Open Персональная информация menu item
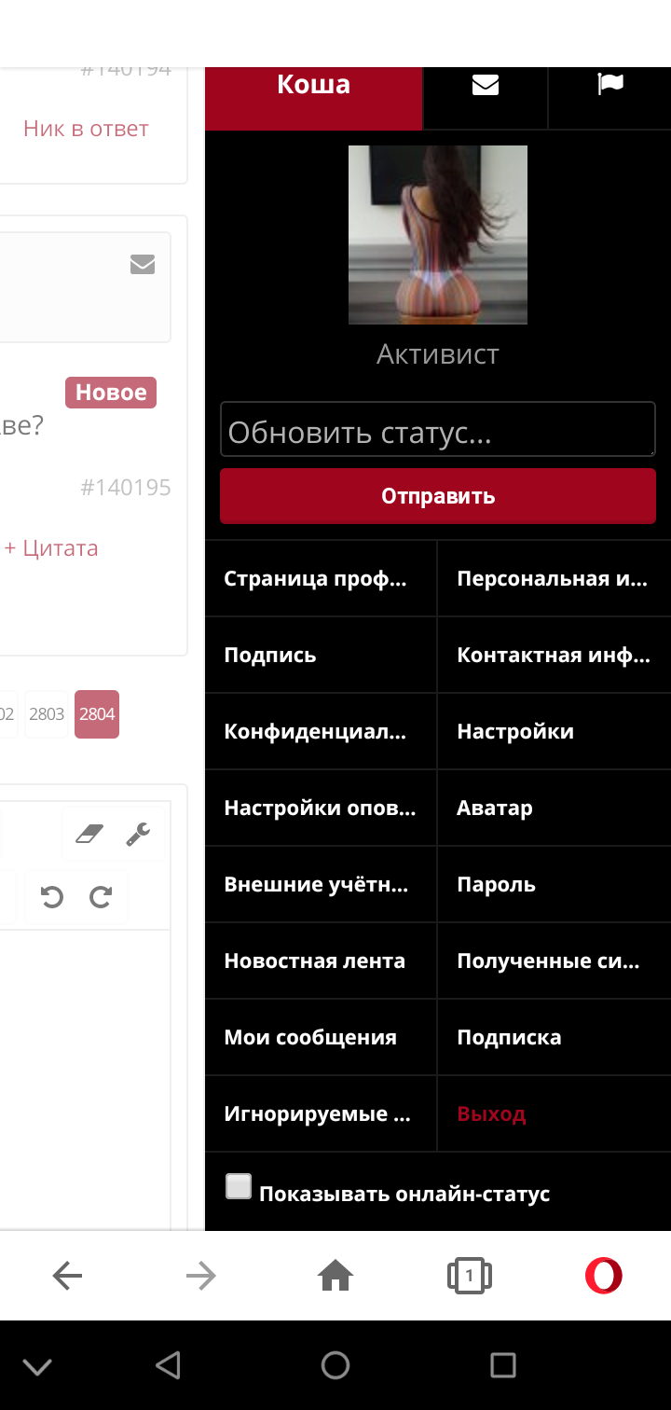Viewport: 671px width, 1410px height. [555, 578]
